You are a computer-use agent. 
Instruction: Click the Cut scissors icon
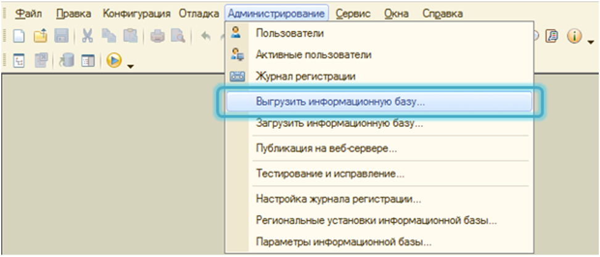[88, 36]
